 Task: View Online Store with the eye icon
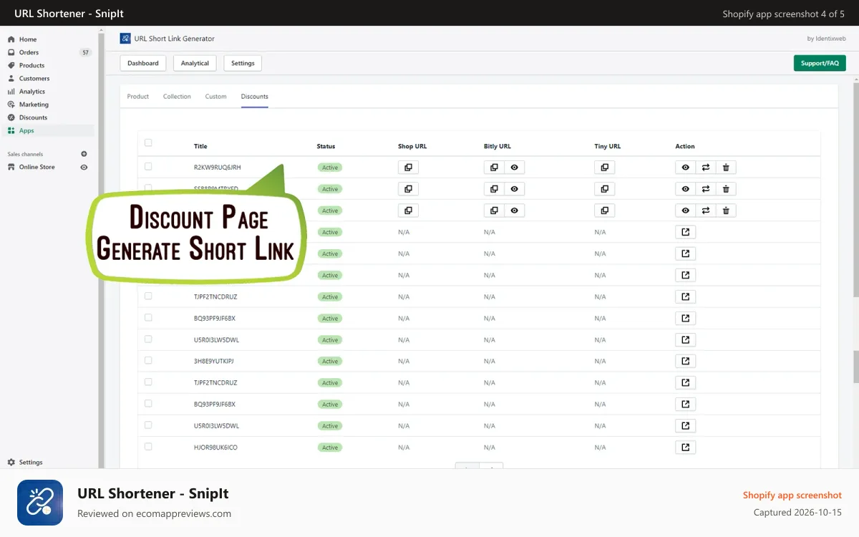click(84, 167)
